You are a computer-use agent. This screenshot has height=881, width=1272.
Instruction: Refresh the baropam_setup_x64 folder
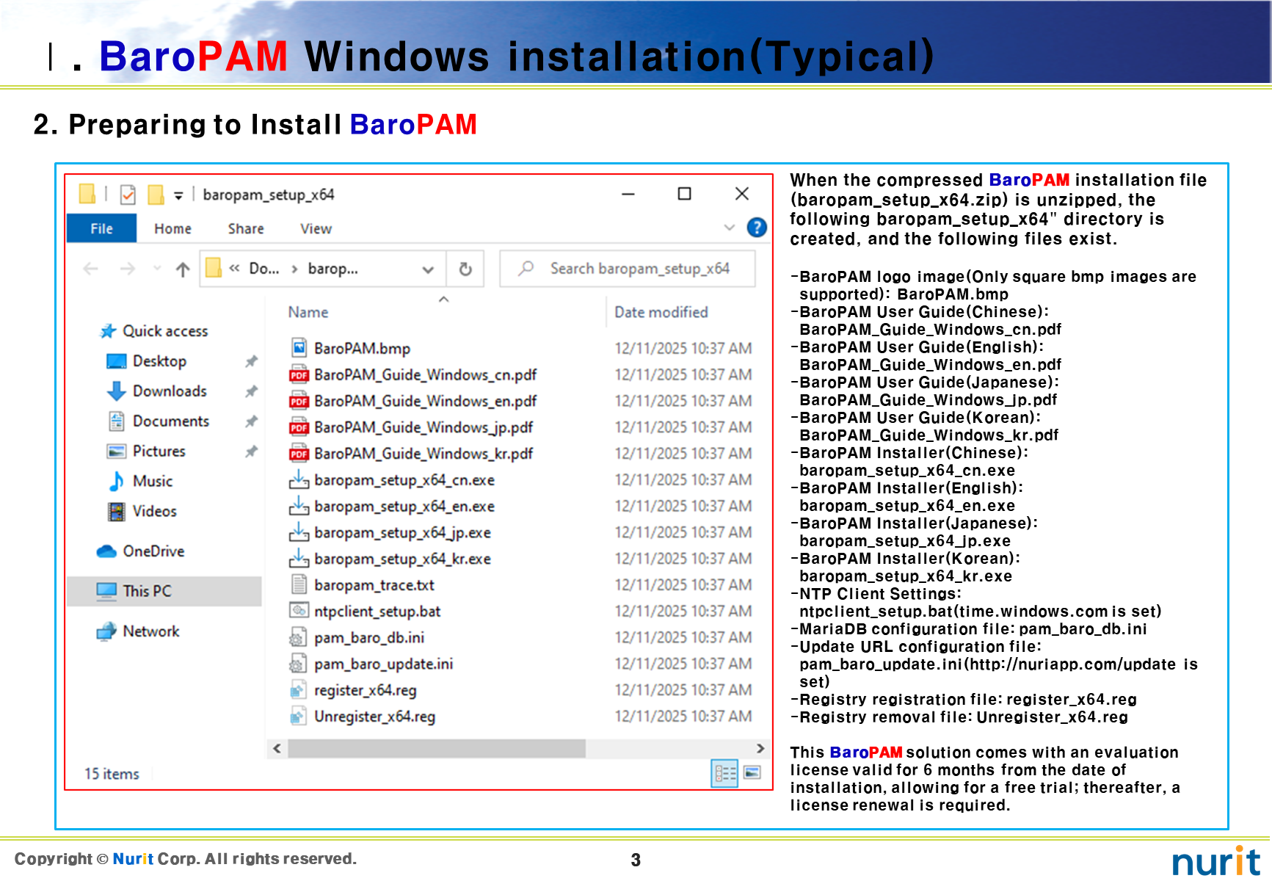click(465, 269)
